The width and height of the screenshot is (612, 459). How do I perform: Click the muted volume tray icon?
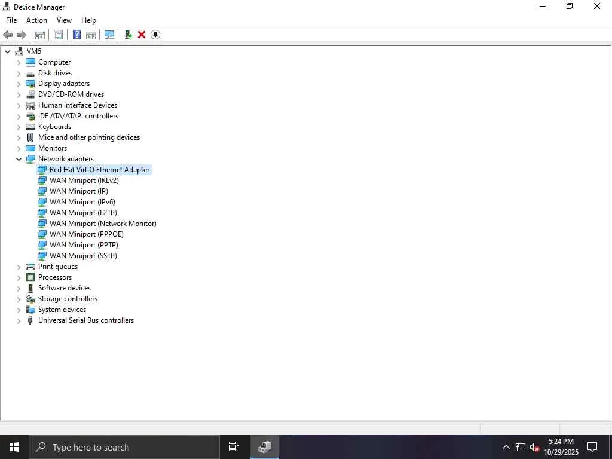534,447
